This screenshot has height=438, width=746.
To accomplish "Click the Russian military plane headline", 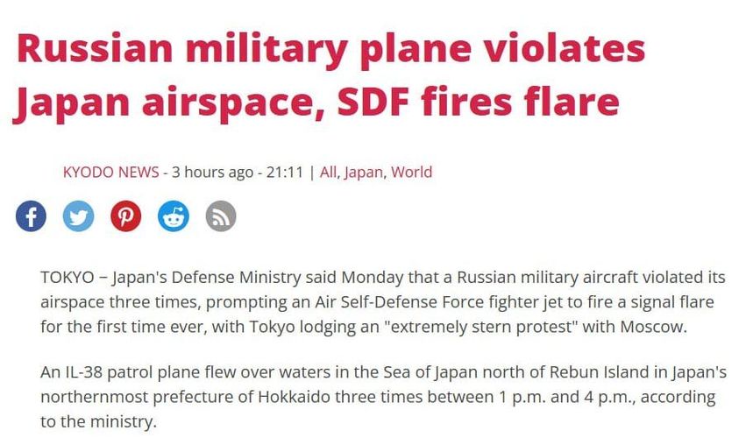I will 330,76.
